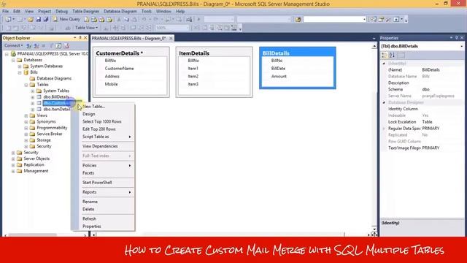Open the Tools menu
Viewport: 467px width, 263px height.
click(146, 12)
